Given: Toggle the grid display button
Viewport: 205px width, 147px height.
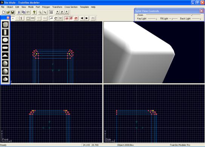Looking at the screenshot, I should (x=51, y=12).
